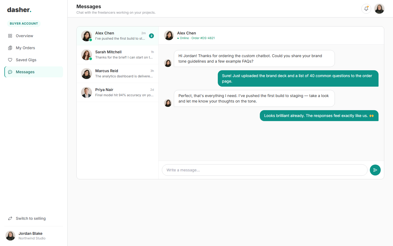Click message 'Hi Jordan! Thanks for ordering'
Viewport: 393px width, 246px height.
click(x=254, y=58)
